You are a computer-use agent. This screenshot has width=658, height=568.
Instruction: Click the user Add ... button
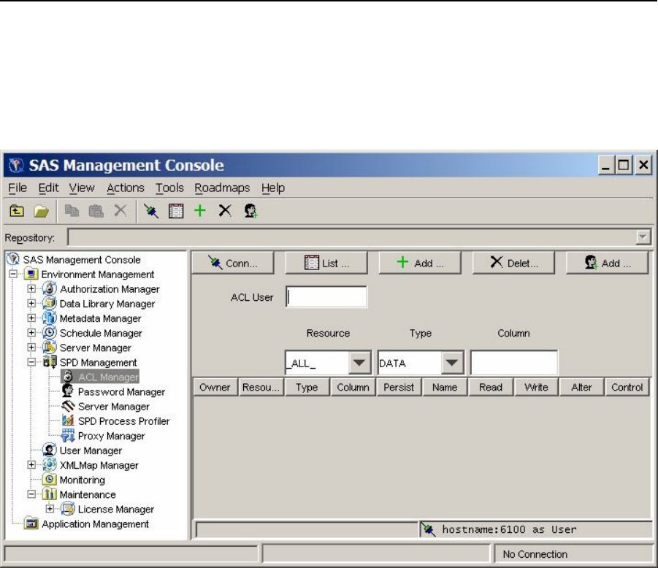607,263
